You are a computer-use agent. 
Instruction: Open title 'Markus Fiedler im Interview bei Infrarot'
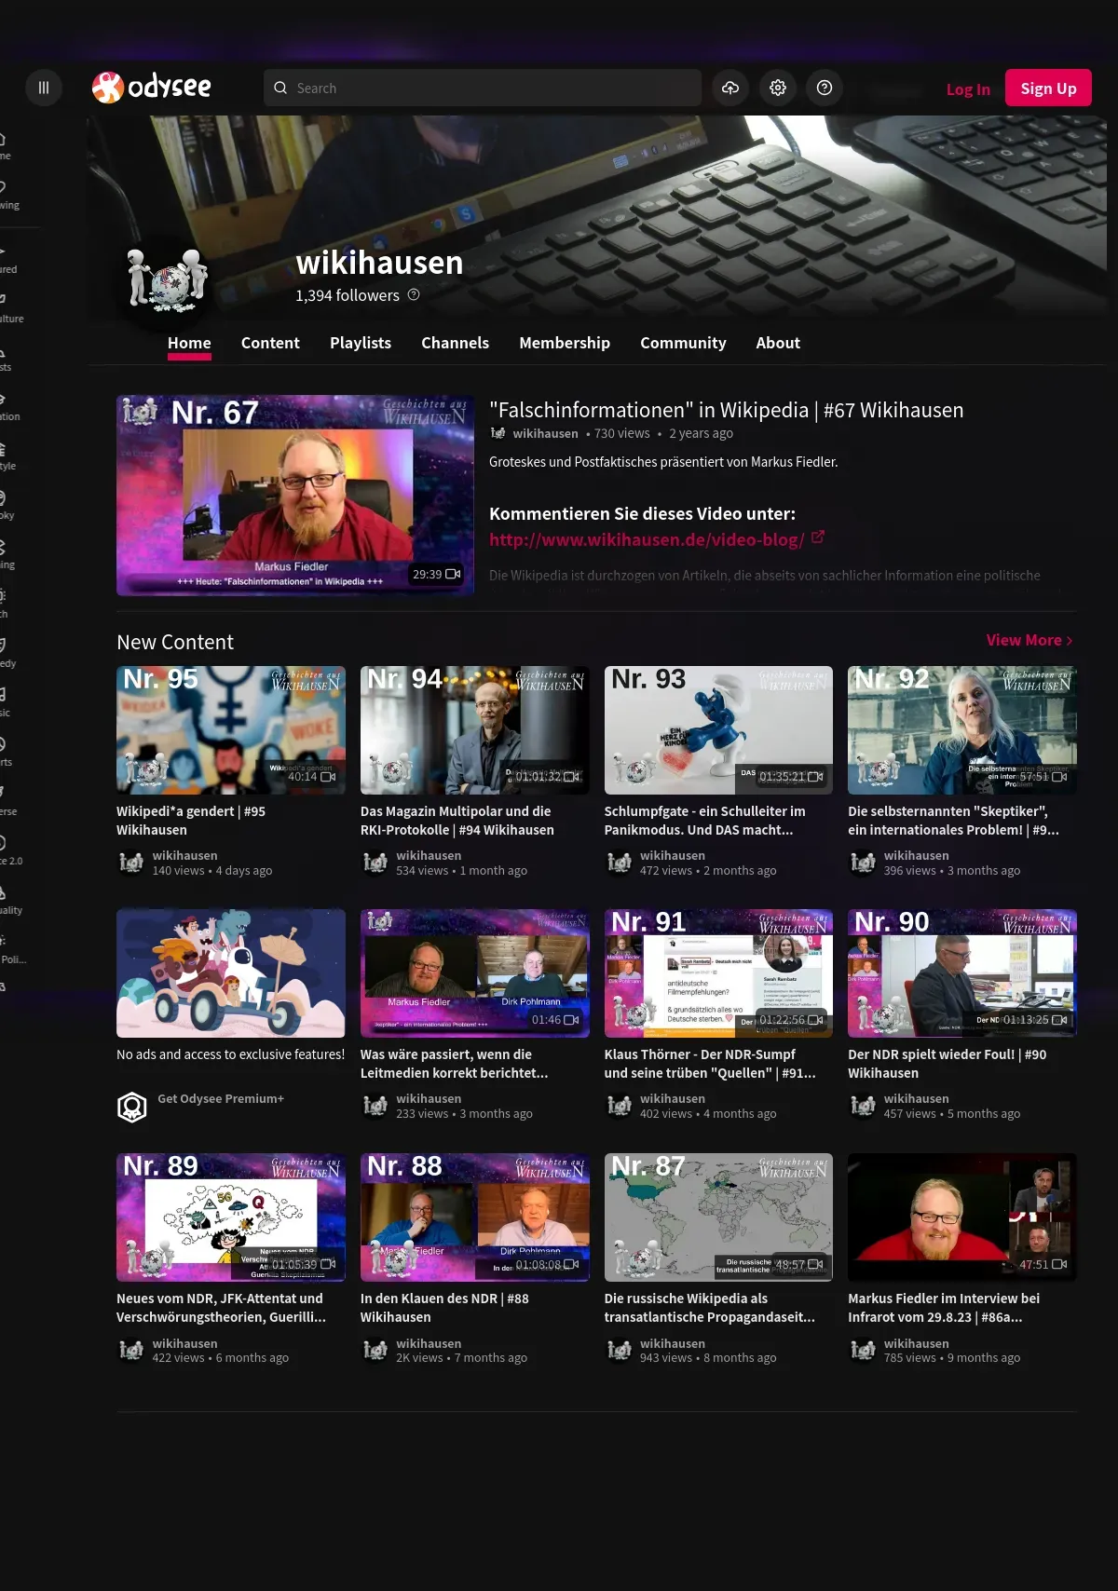point(944,1308)
